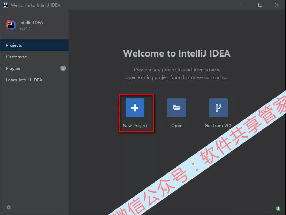Click the green notifications badge icon
Screen dimensions: 286x215
pyautogui.click(x=278, y=208)
